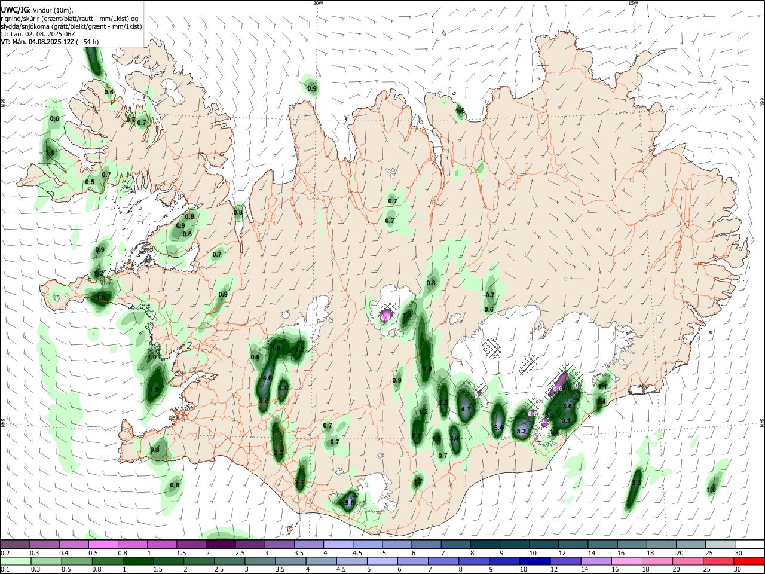Image resolution: width=765 pixels, height=574 pixels.
Task: Click the 'VT: Mán. 04.08.2025 12Z (+54 h)' line
Action: tap(50, 42)
